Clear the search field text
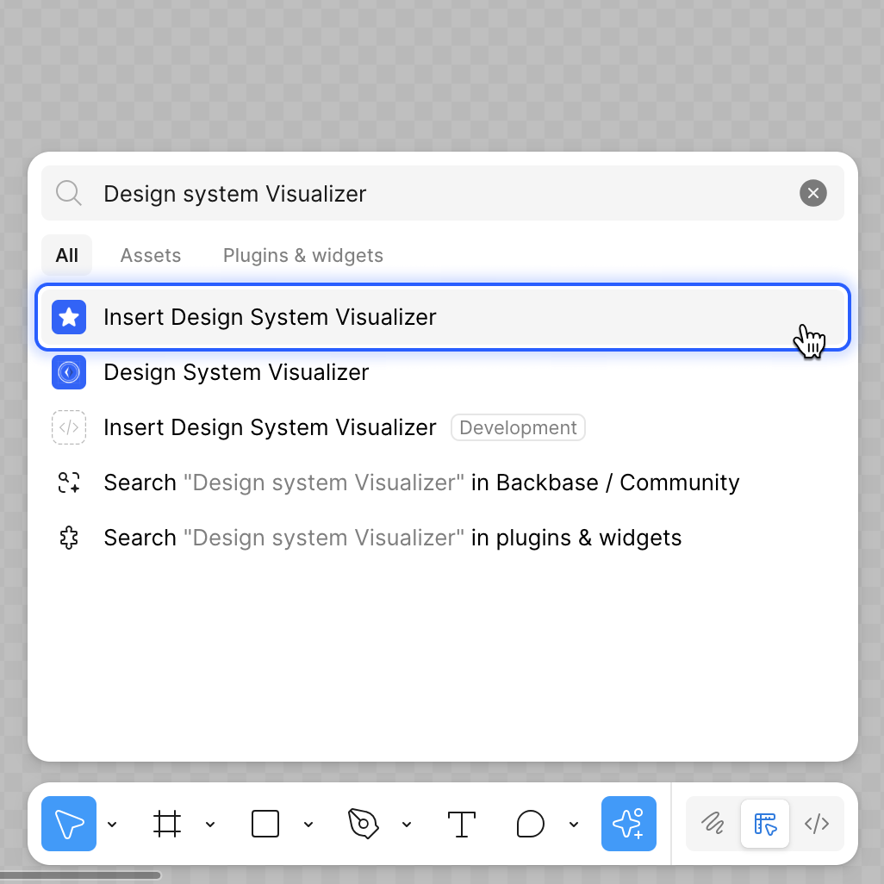 tap(812, 193)
